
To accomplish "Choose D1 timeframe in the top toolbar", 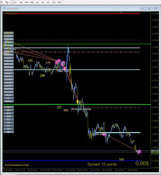I will 48,2.
